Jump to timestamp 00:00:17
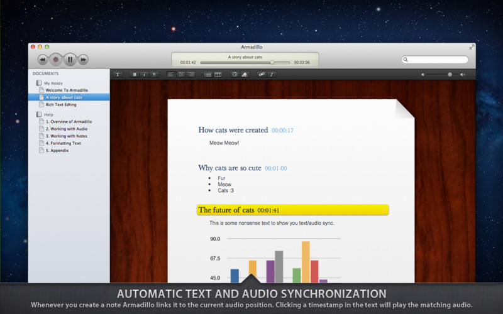This screenshot has width=503, height=314. click(282, 131)
